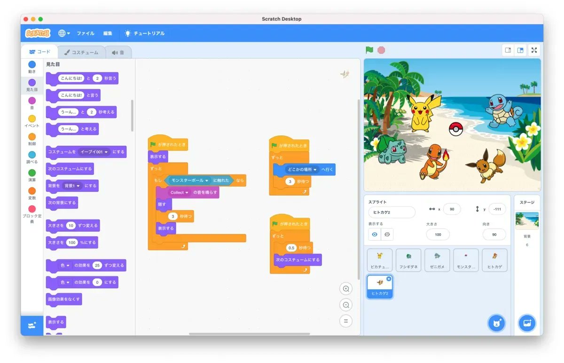Viewport: 564px width, 363px height.
Task: Switch to the コスチューム tab
Action: tap(81, 52)
